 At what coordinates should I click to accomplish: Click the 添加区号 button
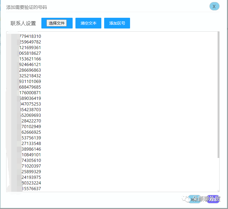point(117,23)
